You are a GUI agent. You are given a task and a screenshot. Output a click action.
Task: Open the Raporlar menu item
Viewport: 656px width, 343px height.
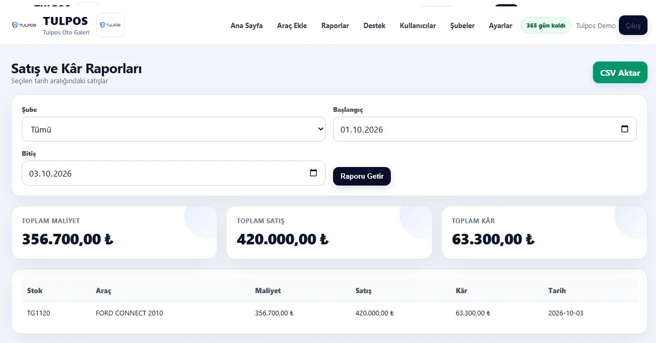(x=335, y=25)
